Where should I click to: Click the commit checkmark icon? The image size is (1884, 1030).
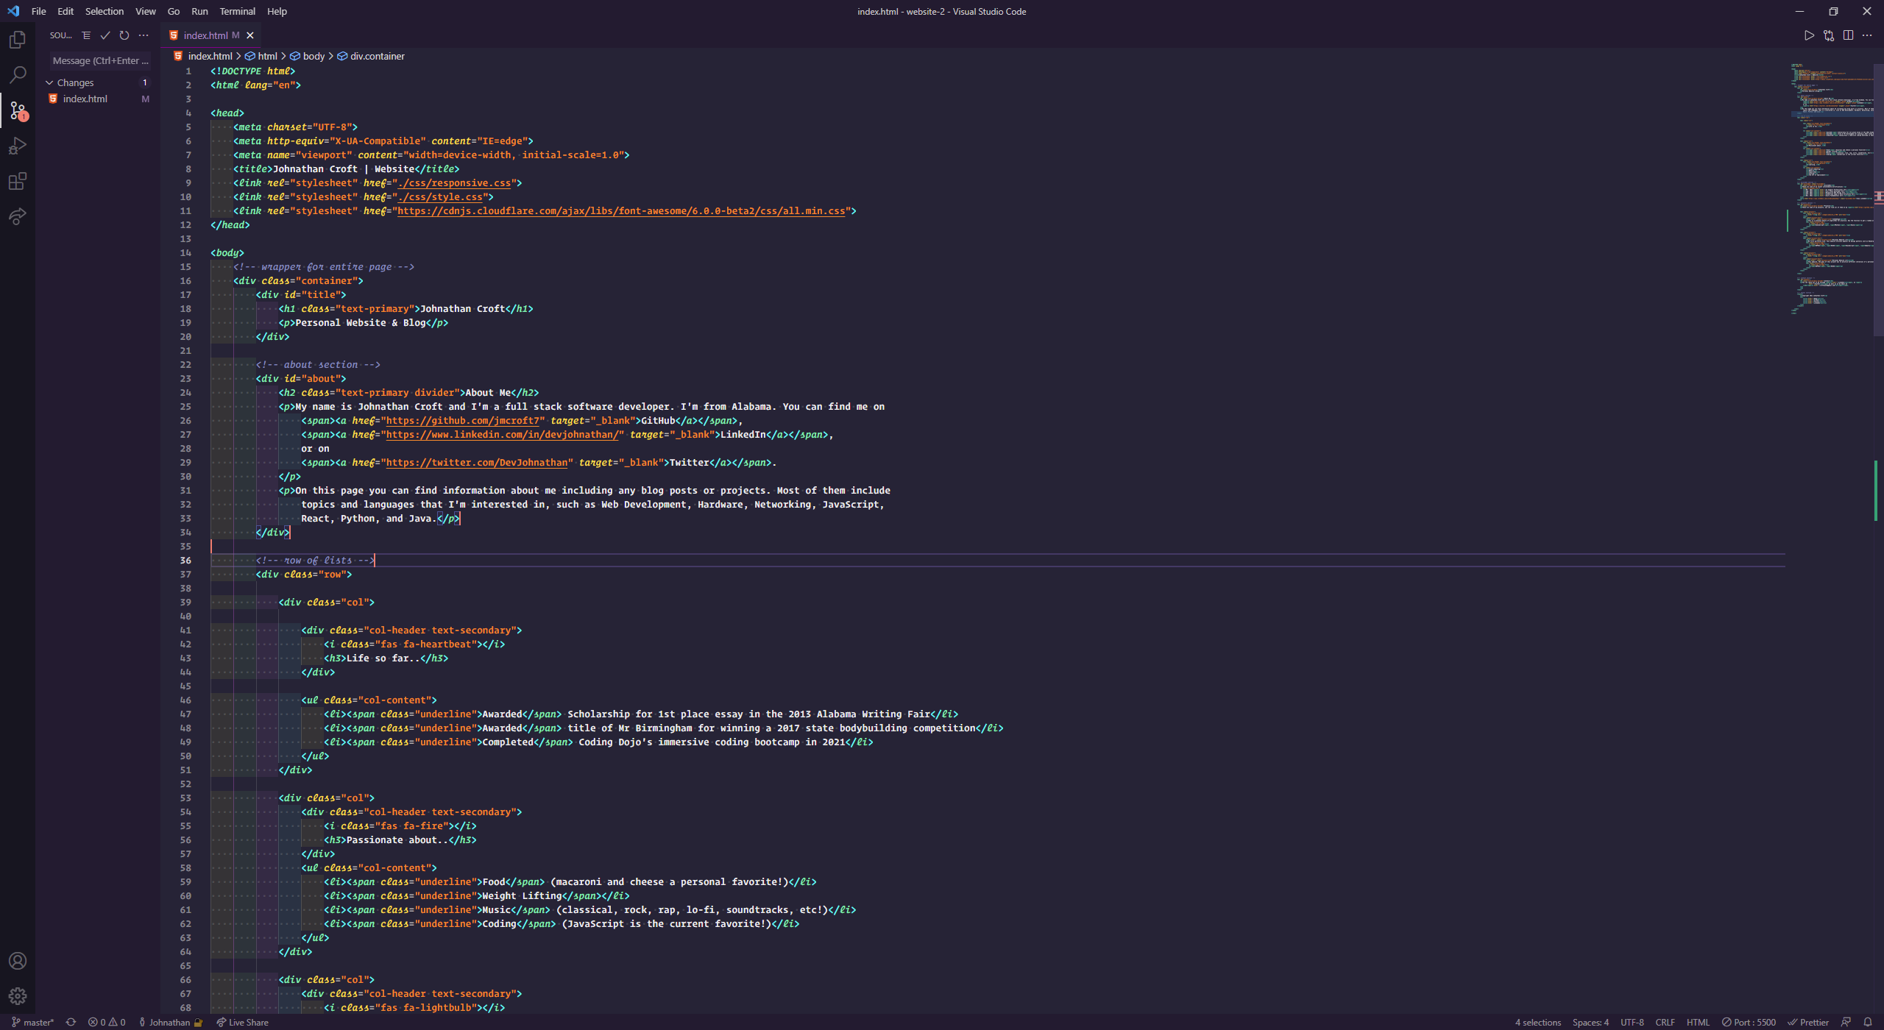click(105, 35)
